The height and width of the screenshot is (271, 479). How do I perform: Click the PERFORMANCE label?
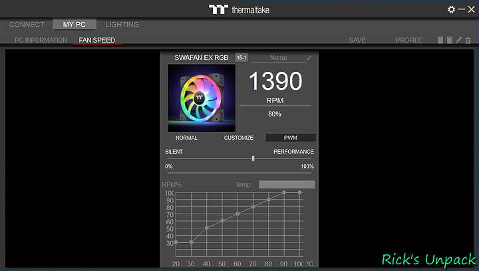pos(293,152)
